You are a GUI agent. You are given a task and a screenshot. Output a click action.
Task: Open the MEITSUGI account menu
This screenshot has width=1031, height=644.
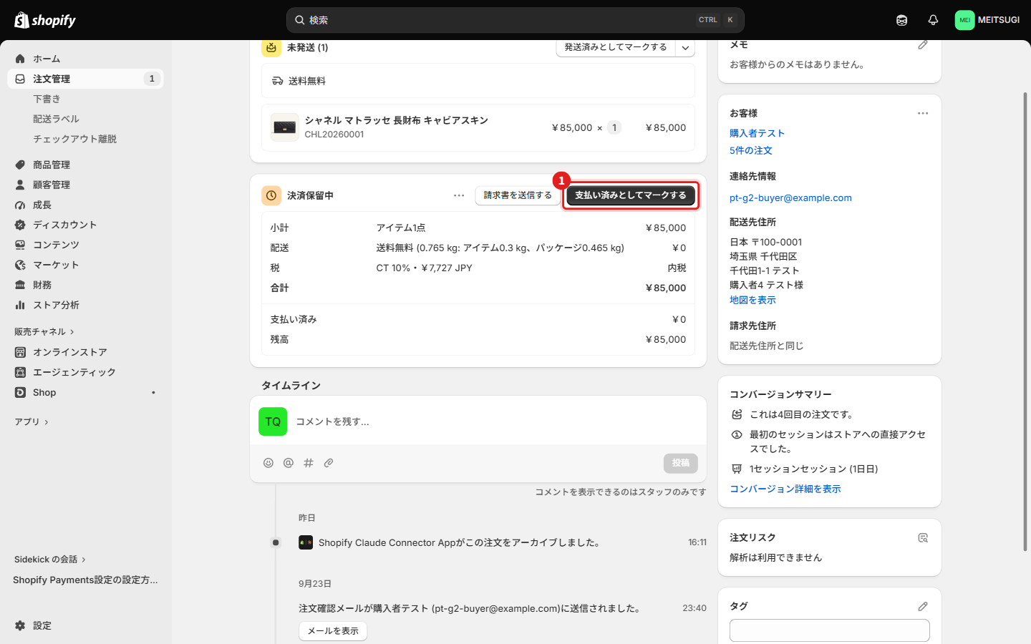[987, 20]
